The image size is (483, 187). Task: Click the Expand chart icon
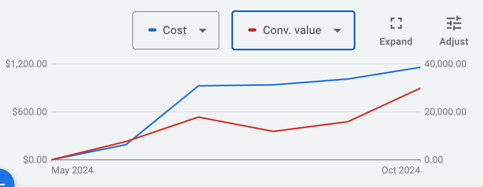pyautogui.click(x=396, y=23)
